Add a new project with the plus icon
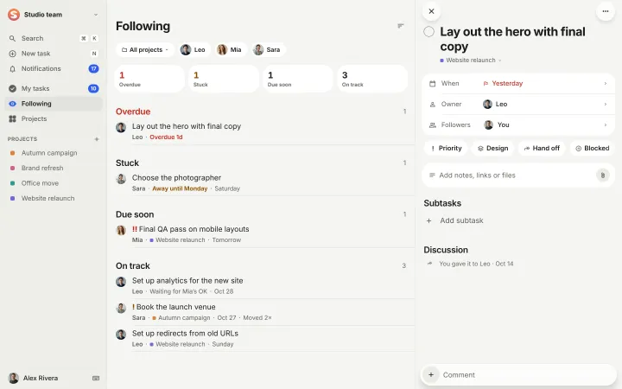Image resolution: width=622 pixels, height=389 pixels. click(x=97, y=139)
